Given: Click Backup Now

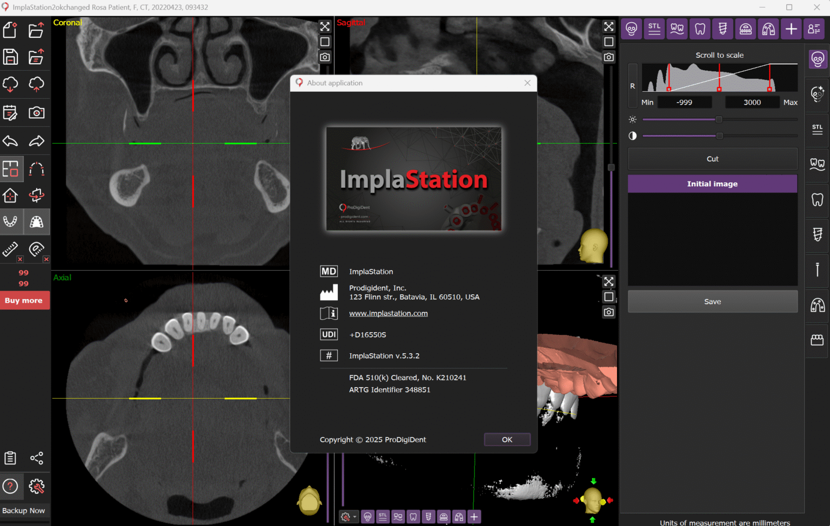Looking at the screenshot, I should pyautogui.click(x=24, y=511).
